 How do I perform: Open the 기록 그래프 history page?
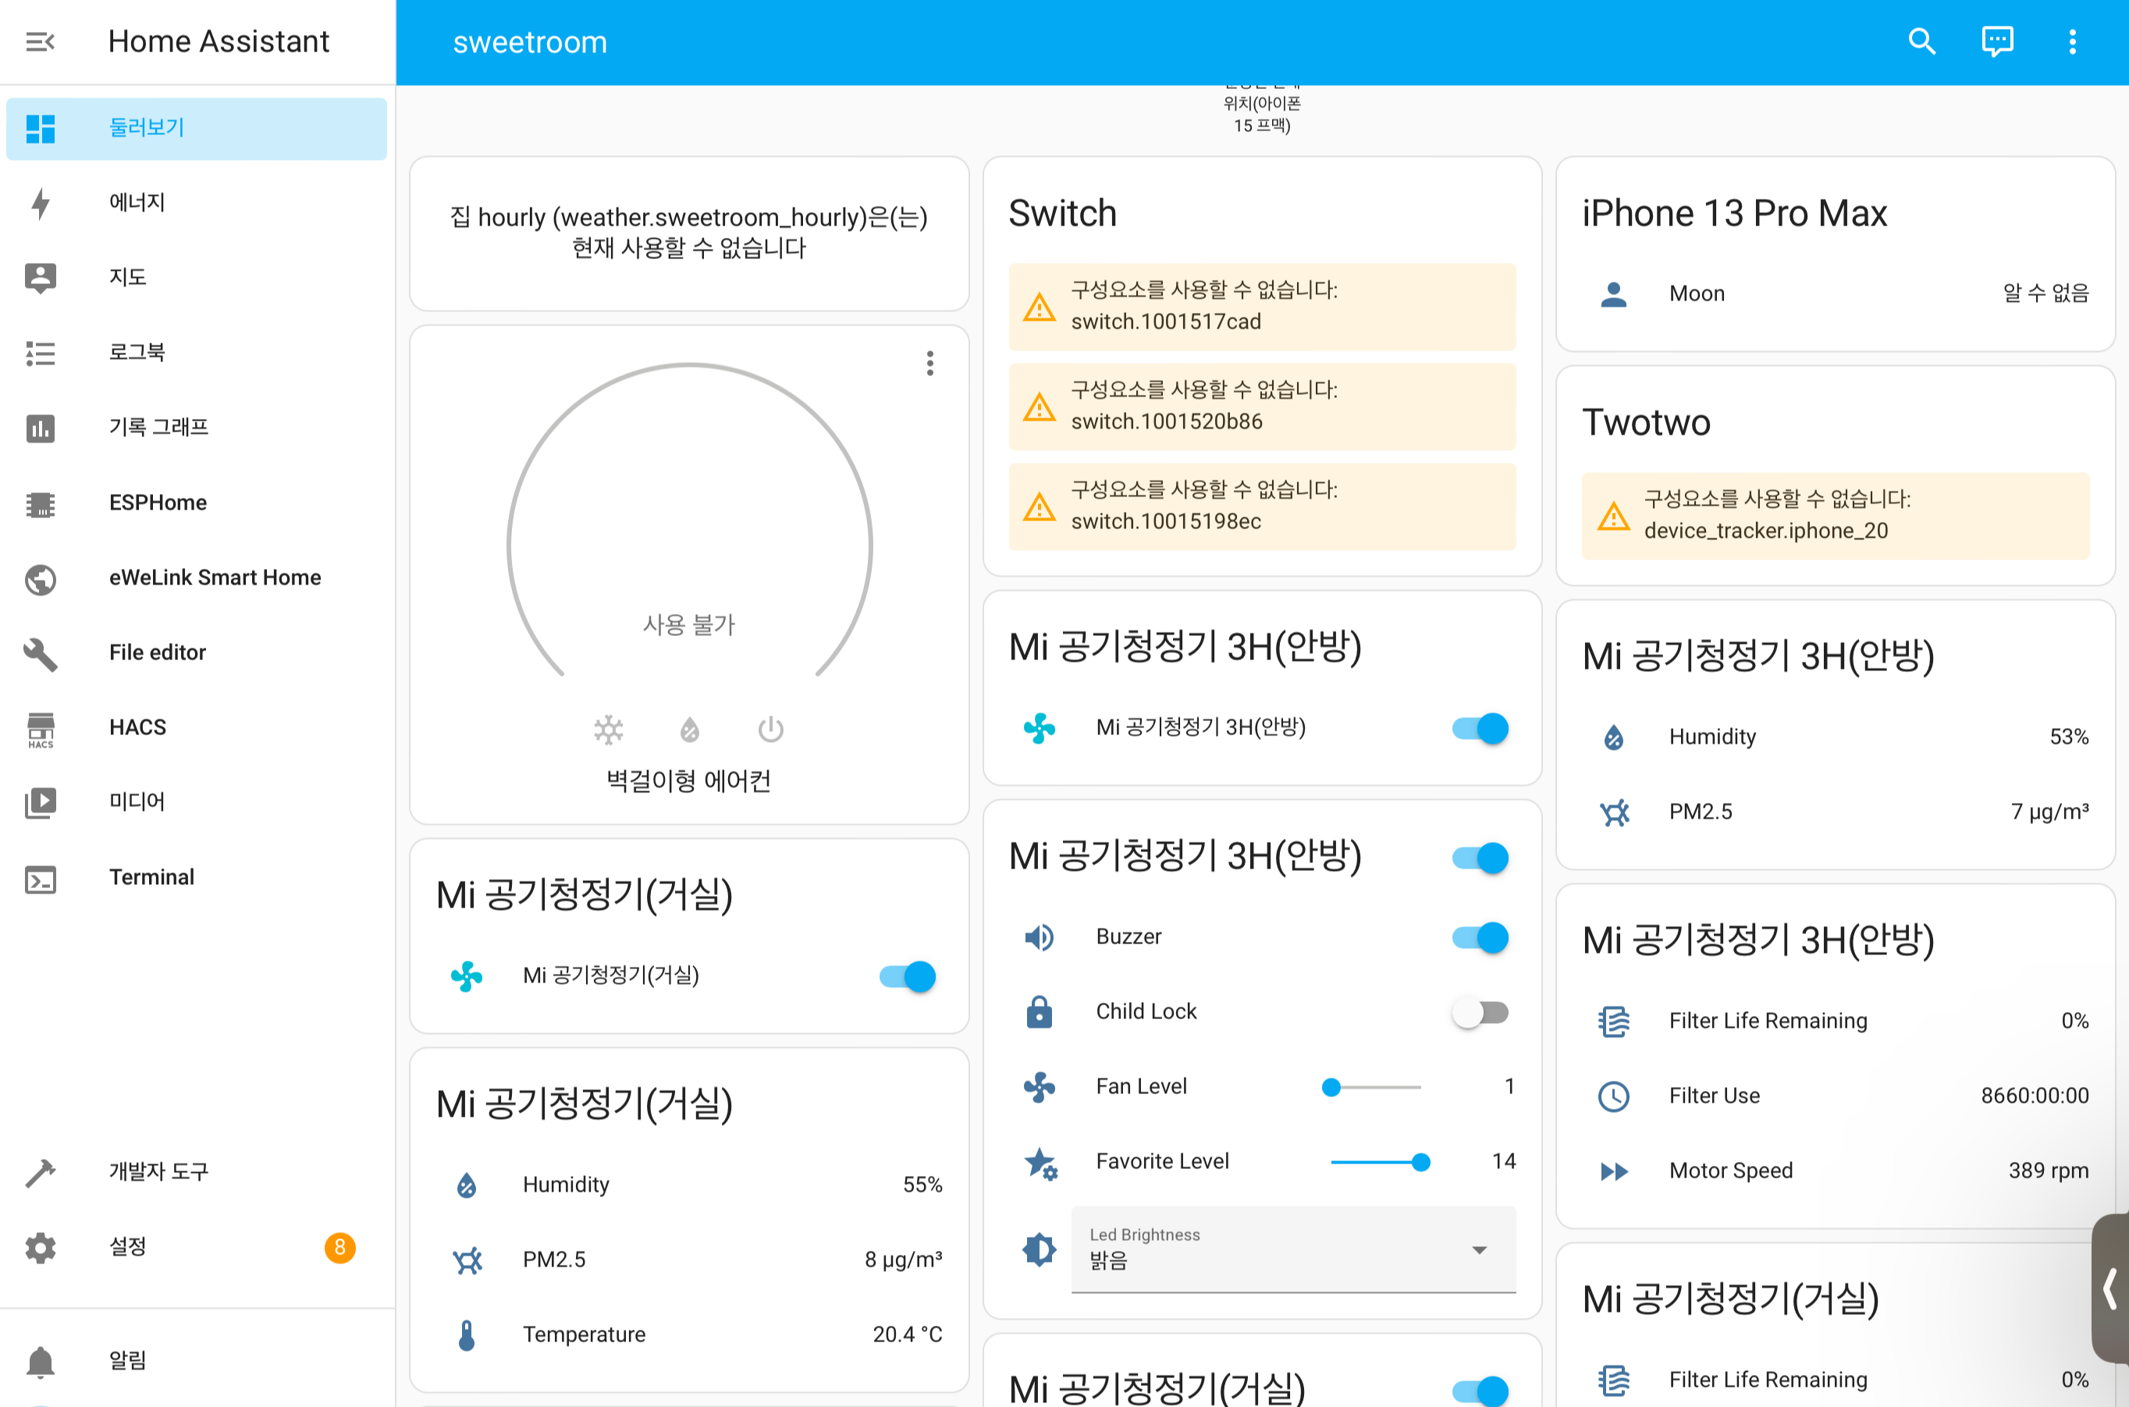click(x=197, y=427)
